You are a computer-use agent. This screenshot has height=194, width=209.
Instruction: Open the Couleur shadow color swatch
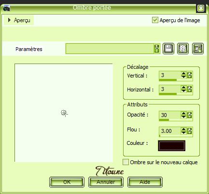172,146
